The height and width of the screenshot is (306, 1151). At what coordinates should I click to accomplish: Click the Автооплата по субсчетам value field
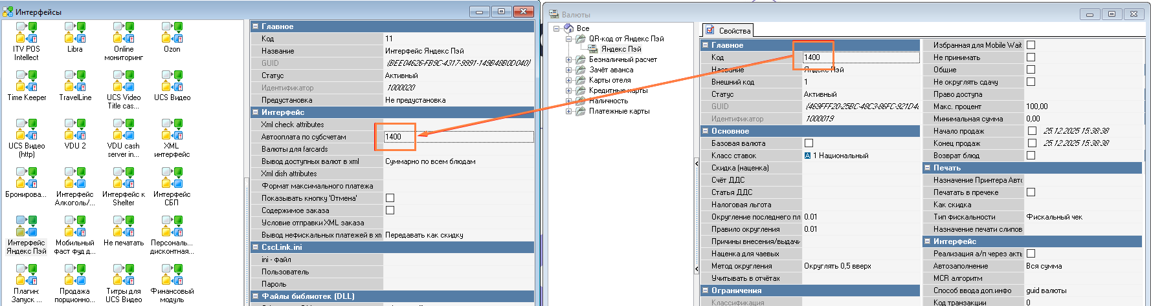click(x=458, y=137)
